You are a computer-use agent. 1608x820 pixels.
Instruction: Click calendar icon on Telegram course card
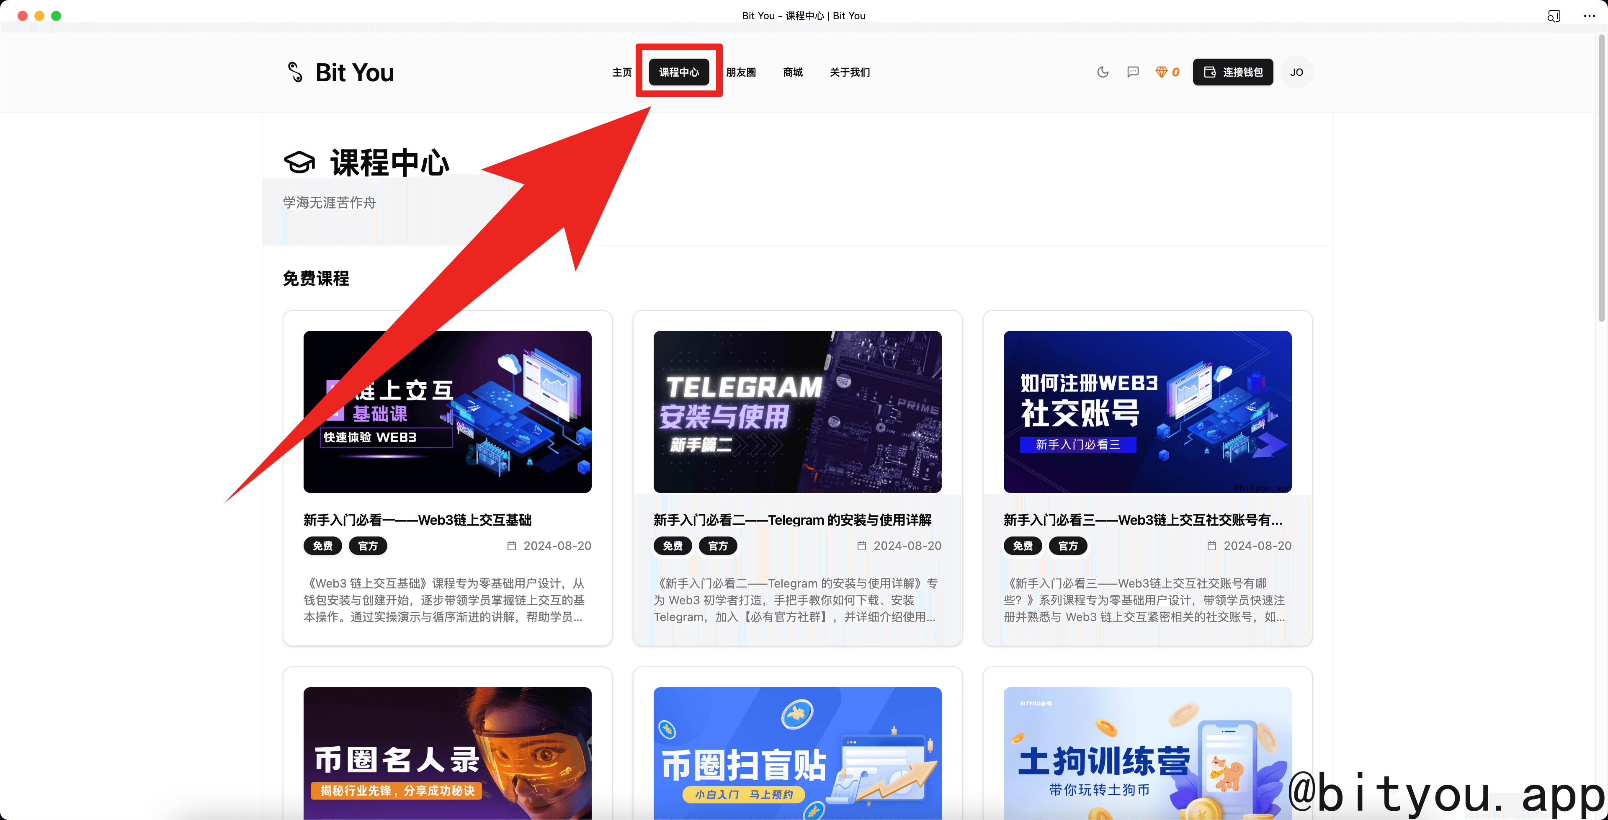tap(861, 546)
